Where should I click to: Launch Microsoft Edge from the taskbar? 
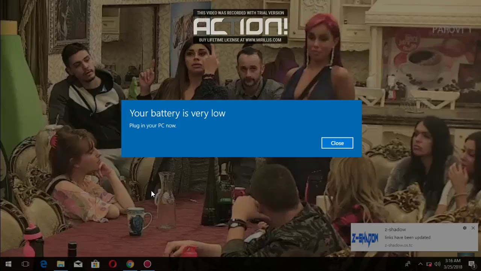[x=44, y=264]
